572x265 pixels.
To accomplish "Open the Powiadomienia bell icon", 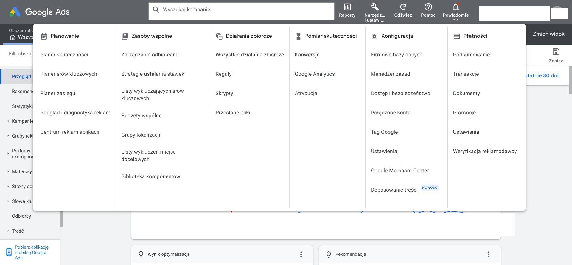I will [x=456, y=7].
